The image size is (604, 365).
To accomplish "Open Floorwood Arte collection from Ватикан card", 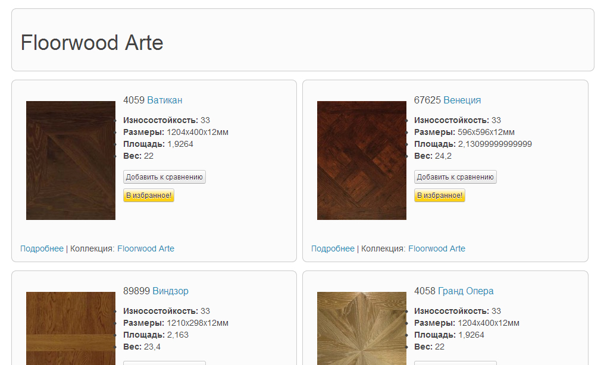I will pos(146,248).
